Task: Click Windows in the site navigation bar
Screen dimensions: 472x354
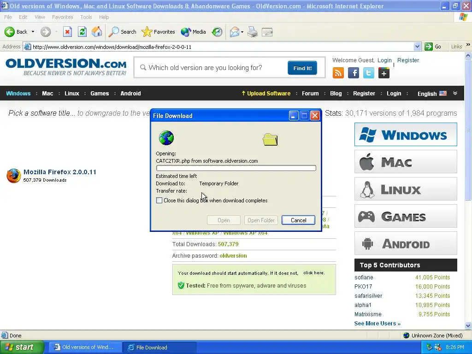Action: click(x=18, y=93)
